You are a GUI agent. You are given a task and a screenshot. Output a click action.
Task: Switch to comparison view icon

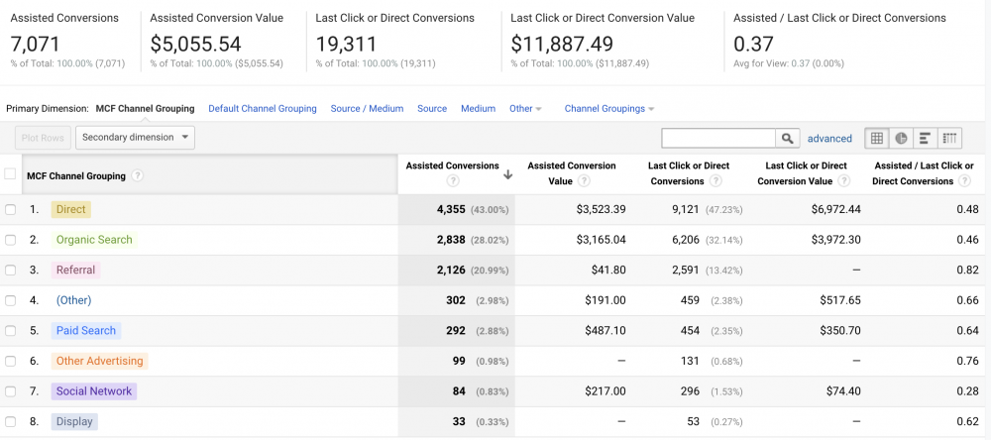tap(950, 139)
